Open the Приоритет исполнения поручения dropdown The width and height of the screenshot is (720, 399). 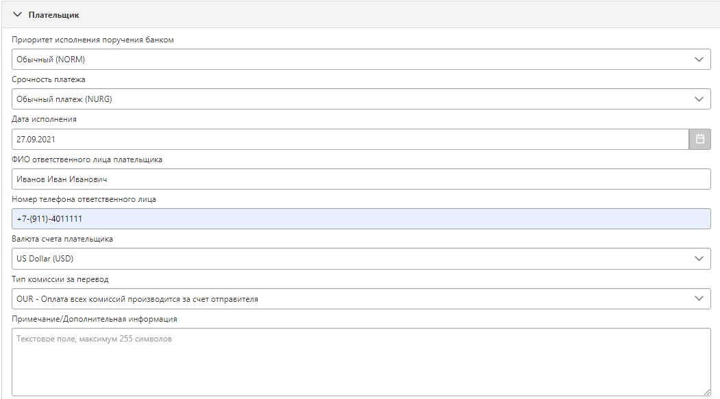tap(361, 60)
